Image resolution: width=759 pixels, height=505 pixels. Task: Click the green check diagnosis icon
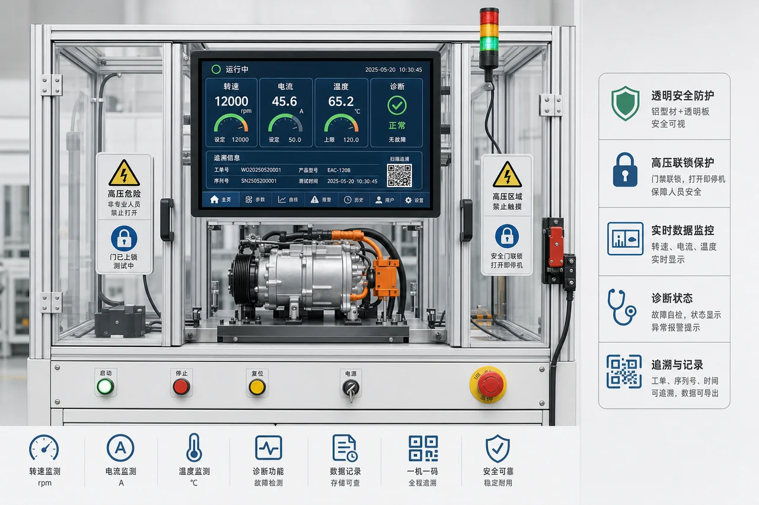point(397,105)
